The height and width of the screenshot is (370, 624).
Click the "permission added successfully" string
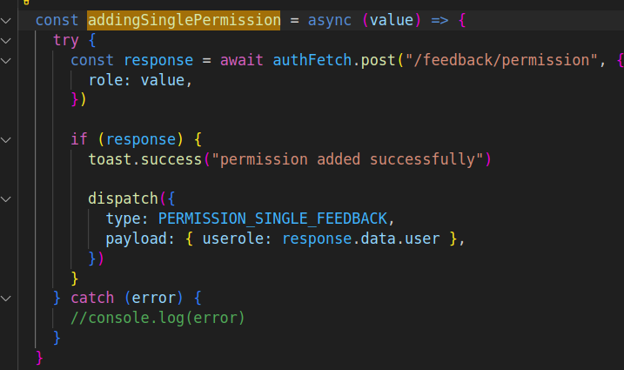[357, 159]
